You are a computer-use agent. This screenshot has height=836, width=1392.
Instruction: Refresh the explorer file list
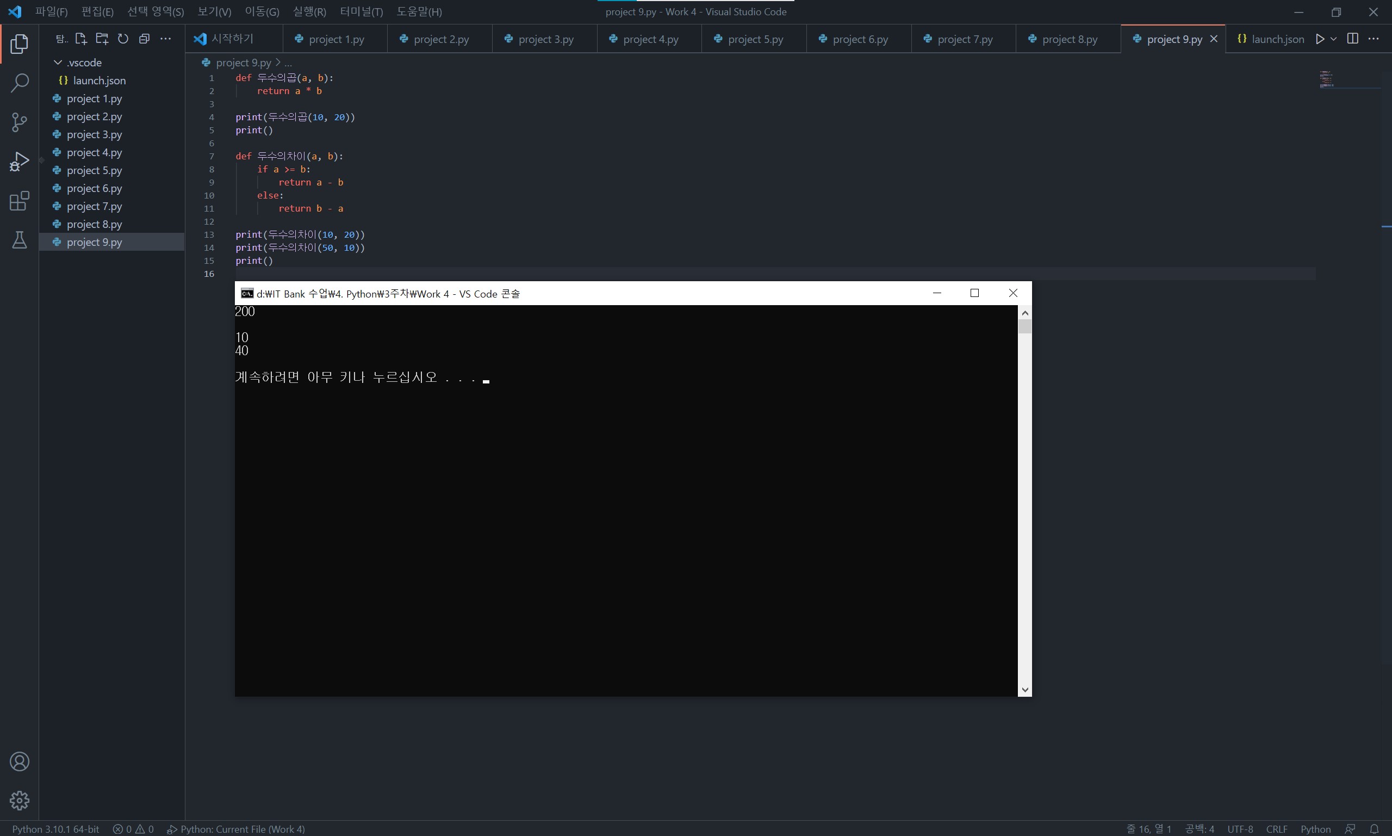[x=123, y=39]
